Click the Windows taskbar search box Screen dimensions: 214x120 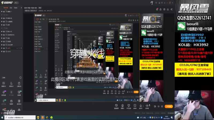(20, 117)
